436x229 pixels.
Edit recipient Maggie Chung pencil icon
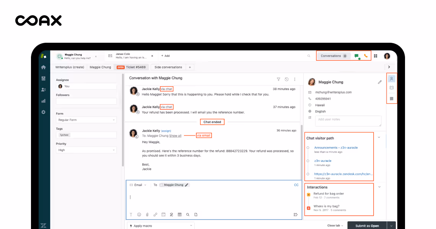point(187,185)
